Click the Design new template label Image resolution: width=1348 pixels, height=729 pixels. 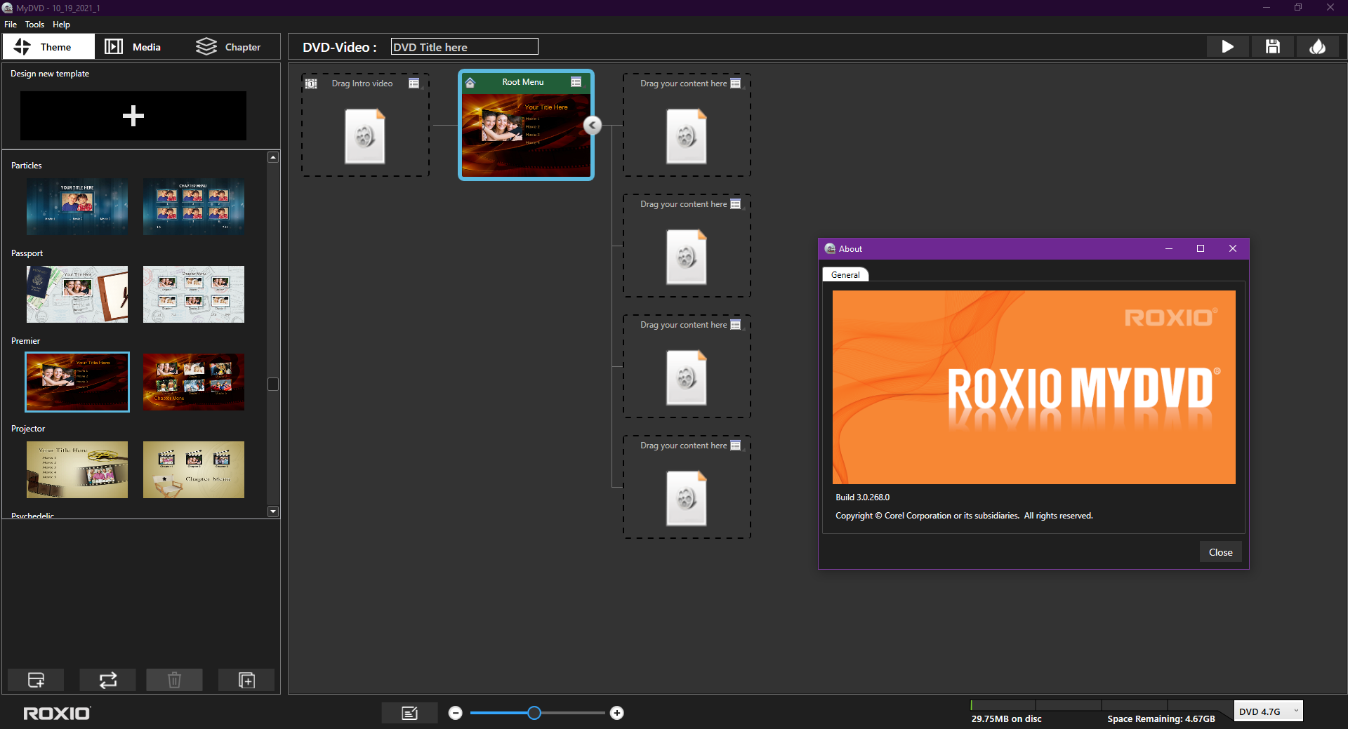(50, 74)
